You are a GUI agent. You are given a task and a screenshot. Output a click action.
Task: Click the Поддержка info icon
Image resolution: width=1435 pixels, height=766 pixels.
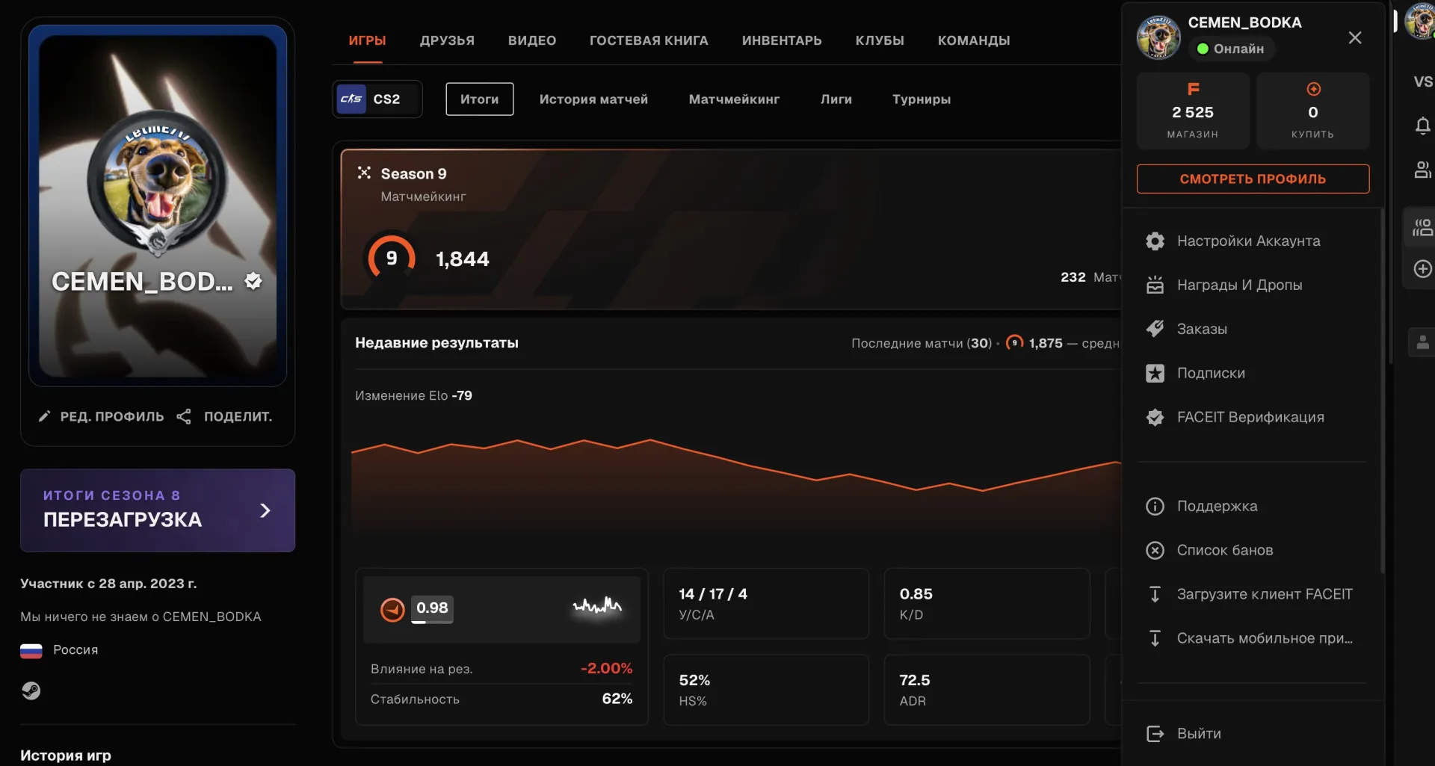point(1155,506)
